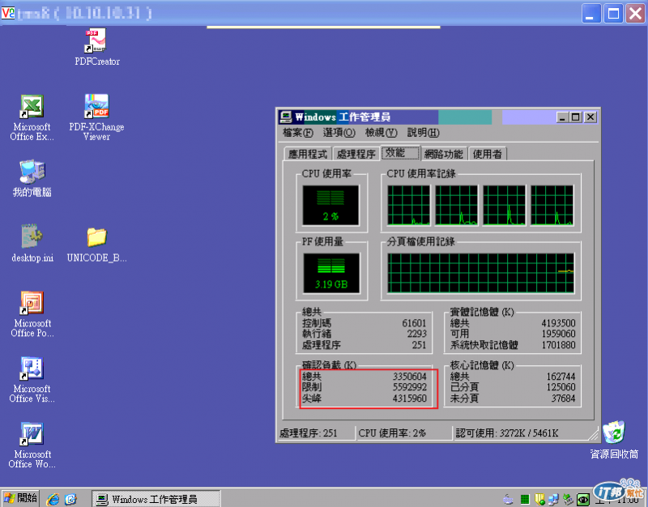Click the keyboard input method tray icon

[508, 499]
